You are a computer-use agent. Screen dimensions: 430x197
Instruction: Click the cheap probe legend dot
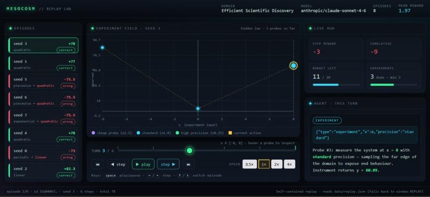pyautogui.click(x=93, y=133)
